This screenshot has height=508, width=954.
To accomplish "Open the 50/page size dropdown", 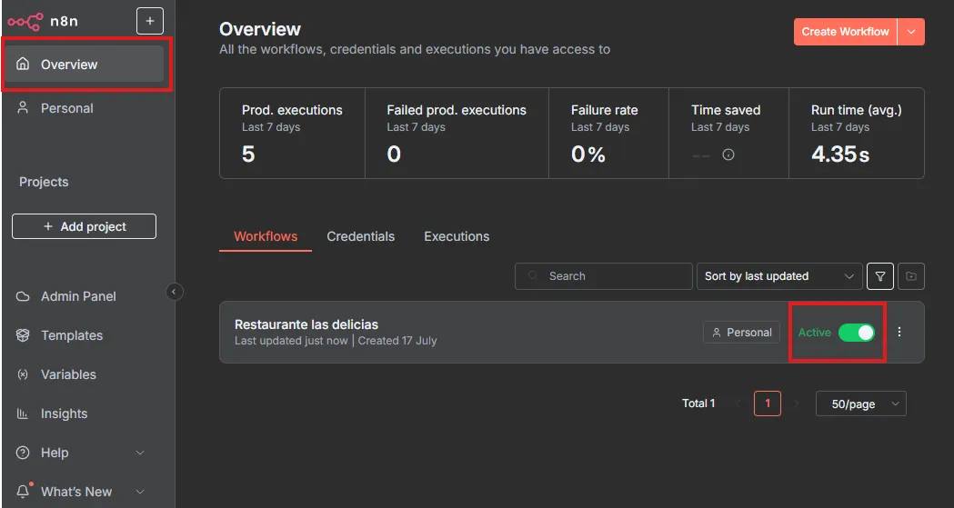I will coord(860,403).
